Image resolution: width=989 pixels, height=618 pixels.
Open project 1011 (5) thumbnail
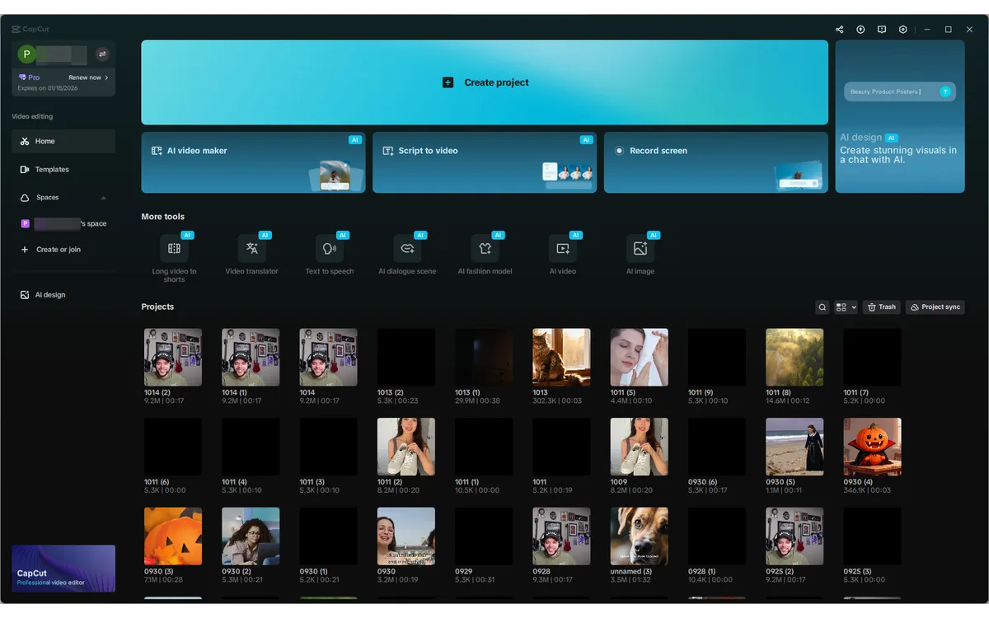[640, 358]
